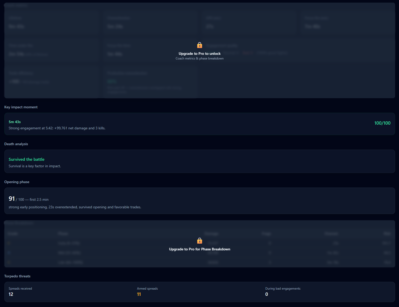Click the Key impact moment heading
Image resolution: width=399 pixels, height=307 pixels.
21,107
